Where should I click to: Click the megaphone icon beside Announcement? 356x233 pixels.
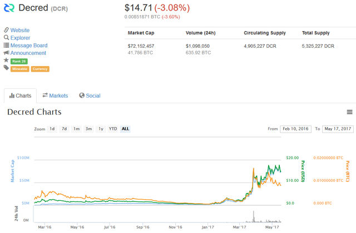[x=6, y=53]
